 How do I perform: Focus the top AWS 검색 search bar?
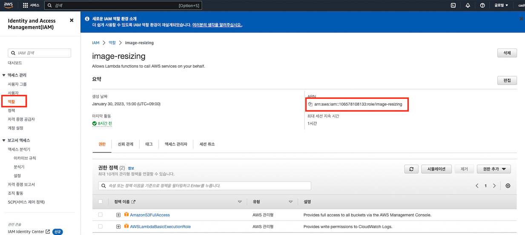point(123,6)
